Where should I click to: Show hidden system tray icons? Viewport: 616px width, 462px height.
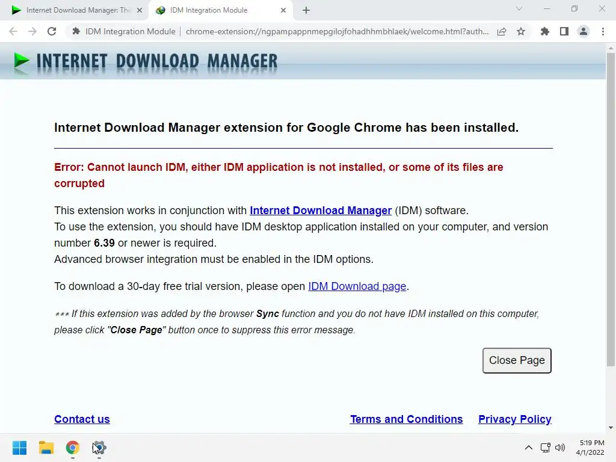coord(529,448)
